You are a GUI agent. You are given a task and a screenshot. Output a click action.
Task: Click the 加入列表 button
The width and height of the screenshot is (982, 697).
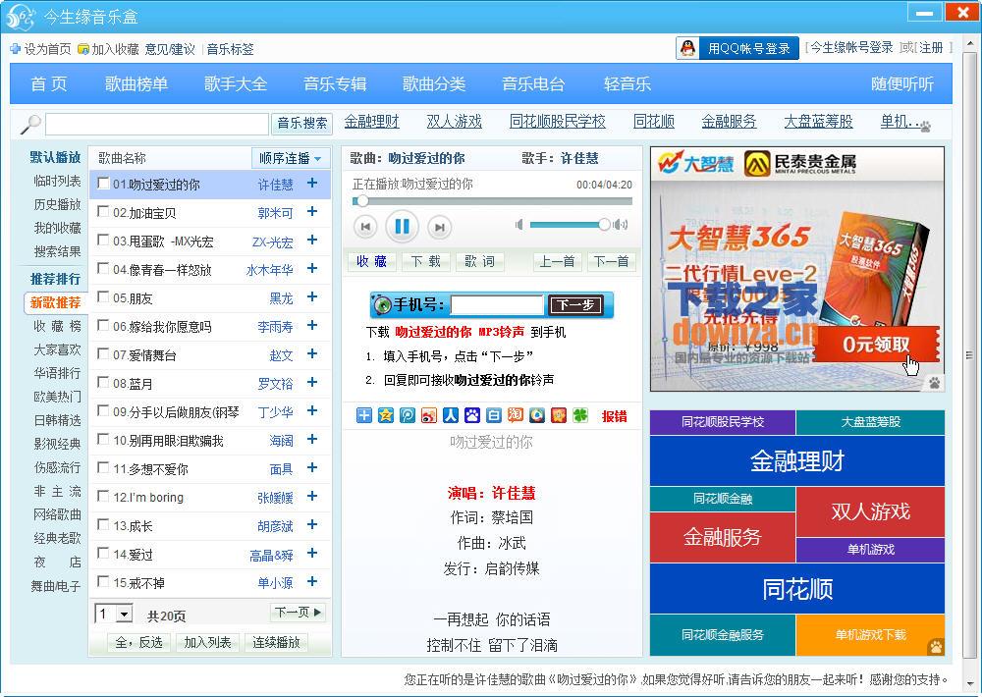pos(207,642)
